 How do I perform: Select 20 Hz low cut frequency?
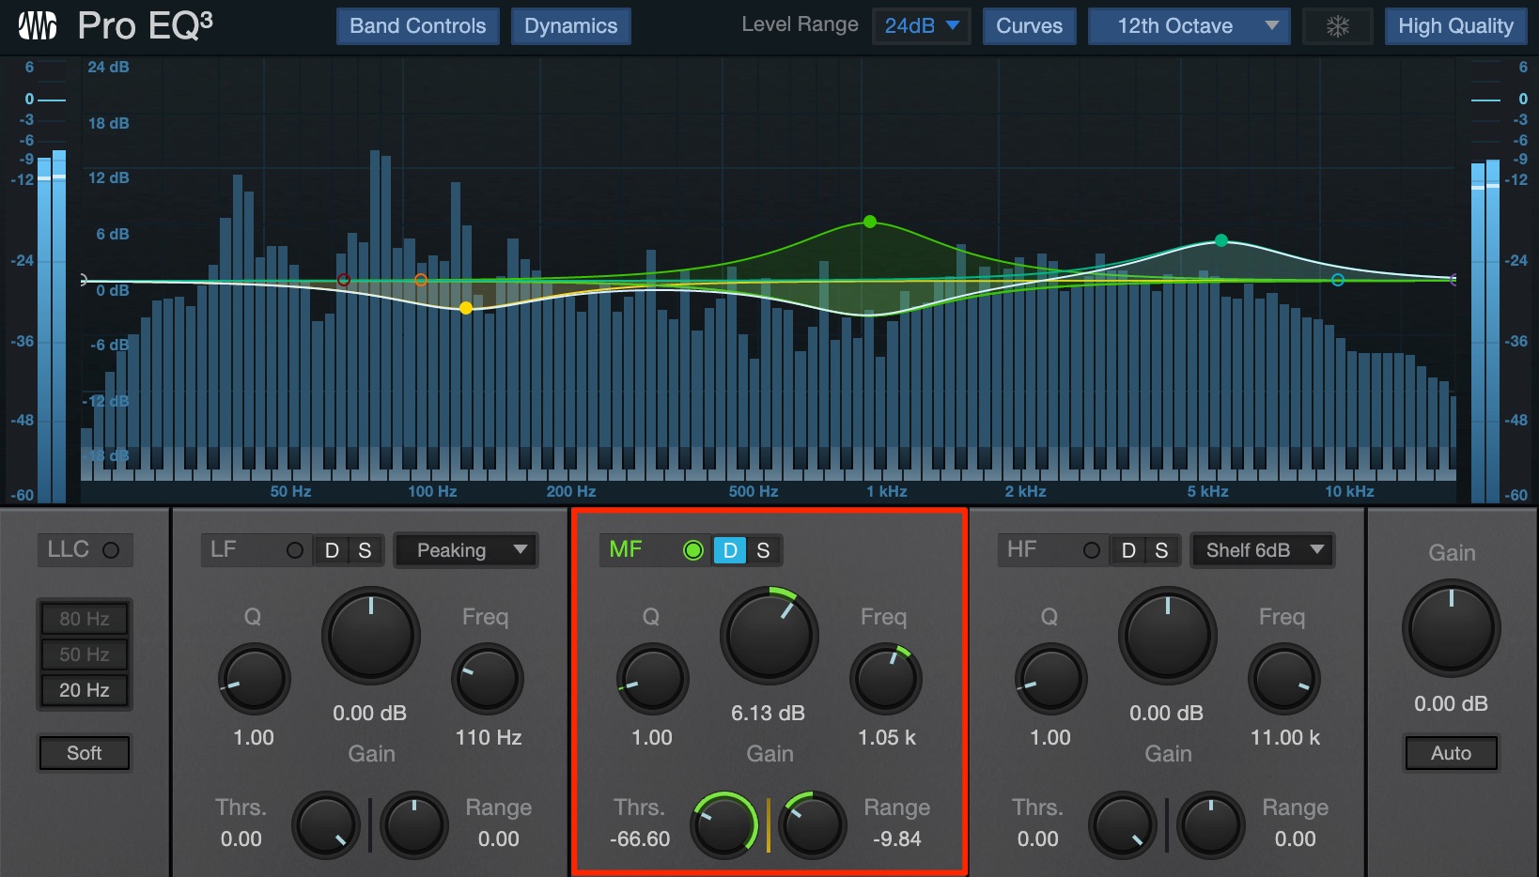tap(85, 690)
